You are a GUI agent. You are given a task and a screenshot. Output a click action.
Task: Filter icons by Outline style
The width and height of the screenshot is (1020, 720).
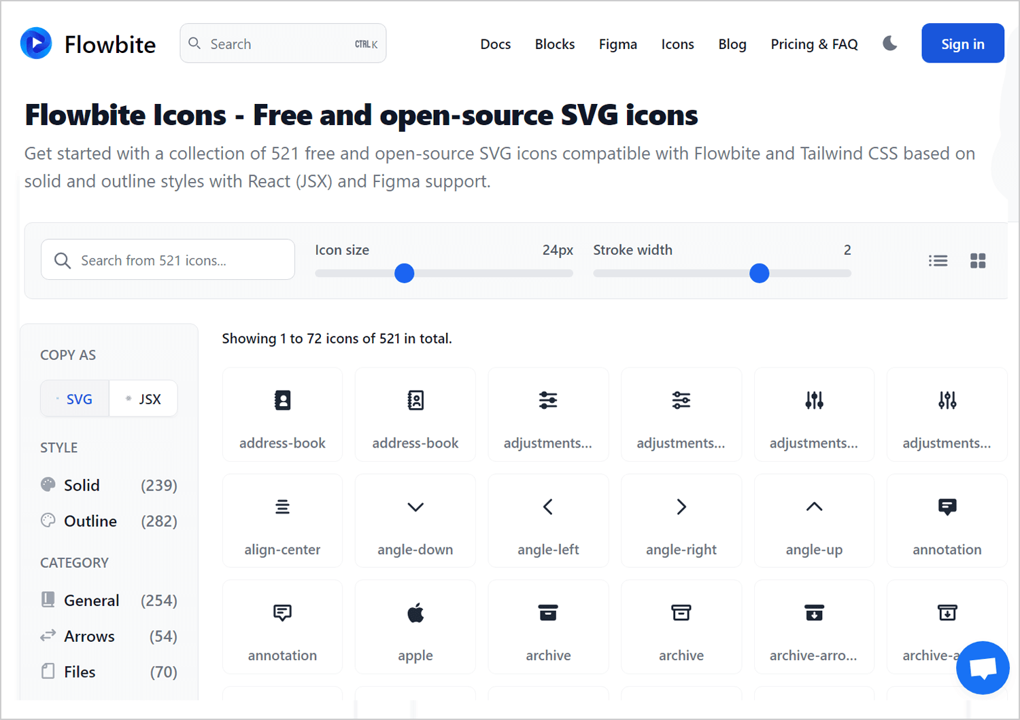(109, 521)
